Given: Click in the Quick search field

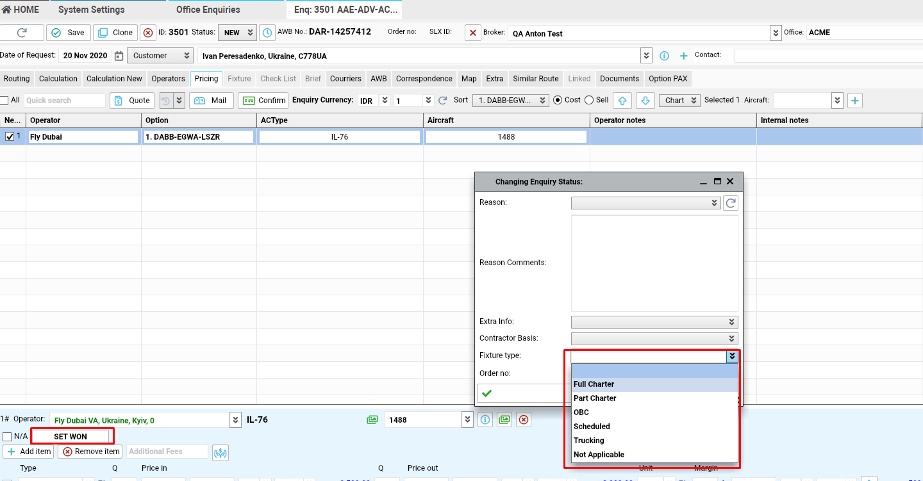Looking at the screenshot, I should [x=64, y=101].
